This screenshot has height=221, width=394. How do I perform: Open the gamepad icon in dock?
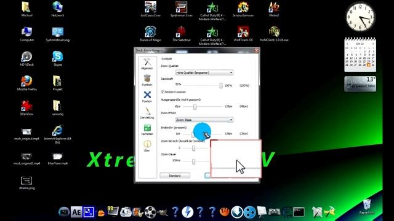click(274, 212)
